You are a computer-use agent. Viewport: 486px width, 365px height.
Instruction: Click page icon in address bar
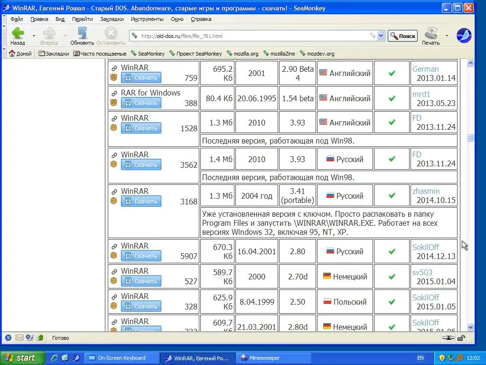(x=134, y=36)
